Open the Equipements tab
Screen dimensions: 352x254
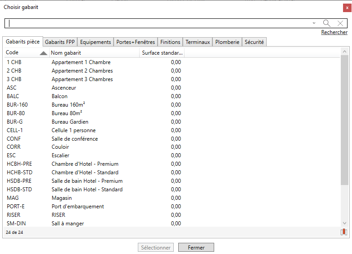95,42
